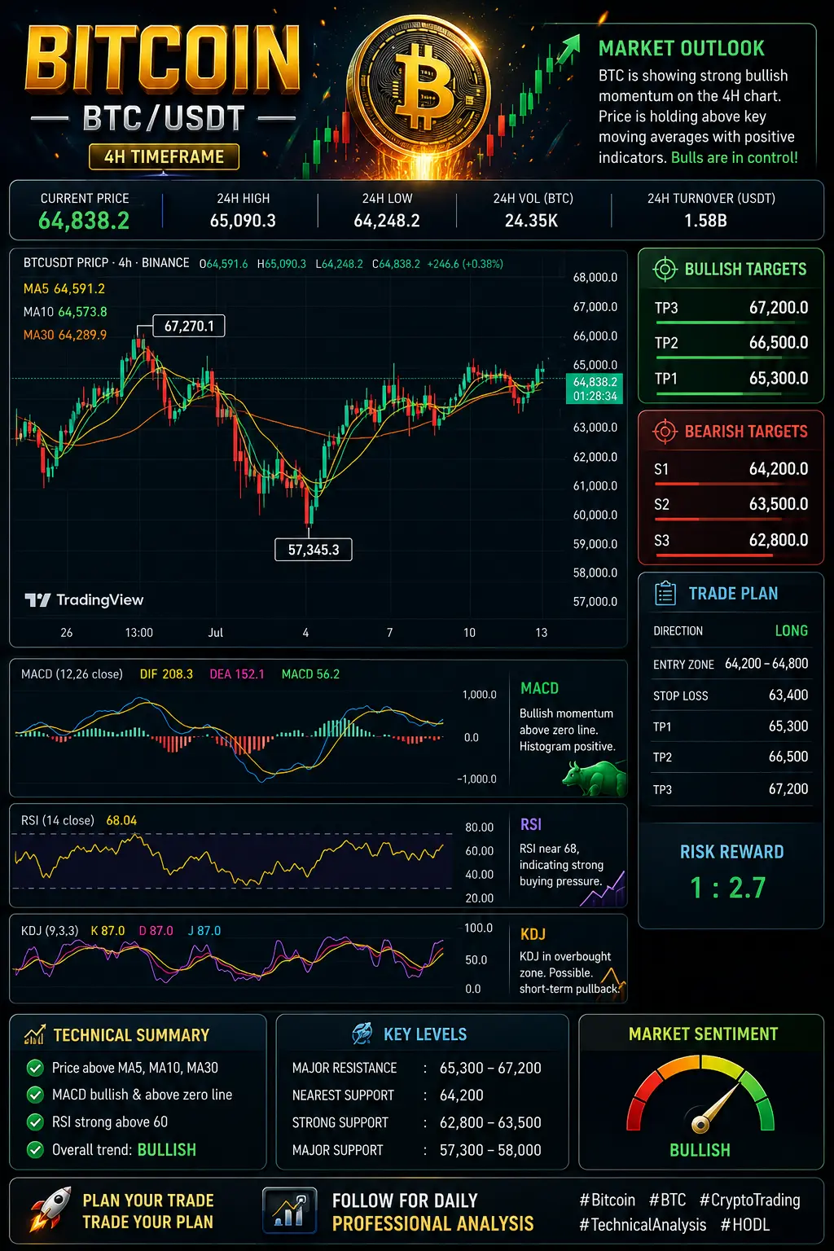
Task: Click the green bull icon in MACD panel
Action: (594, 778)
